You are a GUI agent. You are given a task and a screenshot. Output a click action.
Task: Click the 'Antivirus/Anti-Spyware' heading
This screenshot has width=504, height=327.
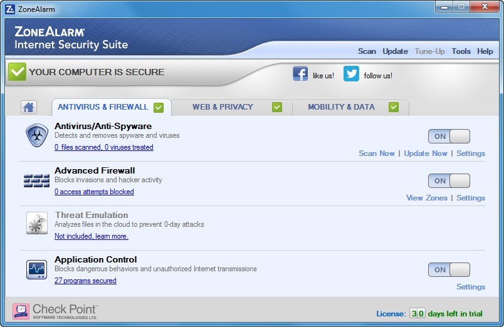point(103,126)
